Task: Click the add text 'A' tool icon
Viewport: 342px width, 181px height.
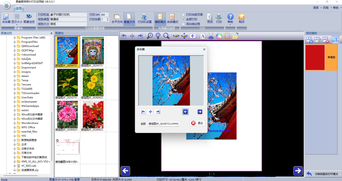Action: tap(203, 36)
